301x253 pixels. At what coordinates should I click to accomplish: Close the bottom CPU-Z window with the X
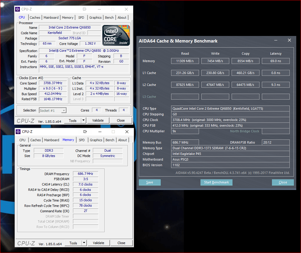click(x=127, y=132)
